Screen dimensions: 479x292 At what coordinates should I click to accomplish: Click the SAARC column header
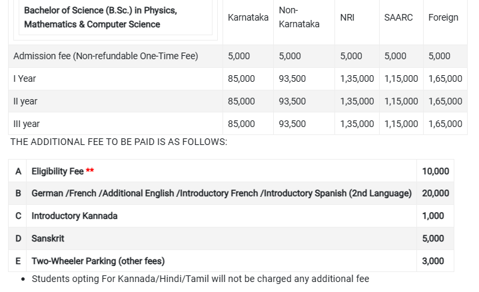coord(398,17)
